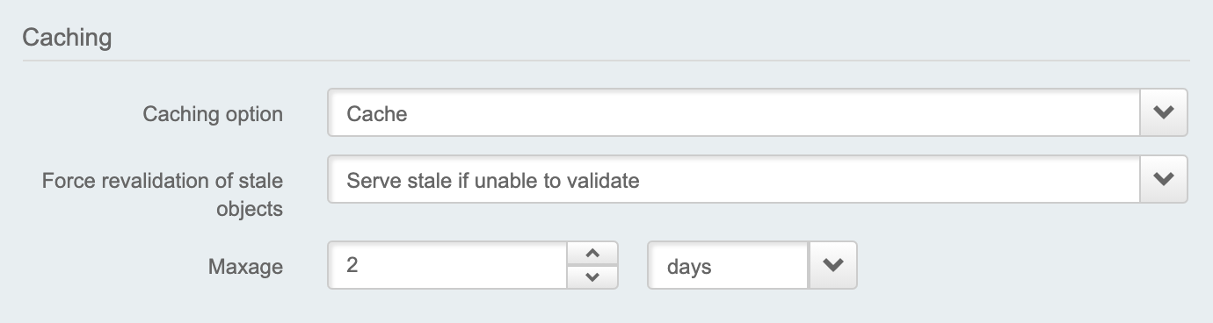1213x323 pixels.
Task: Click the Maxage spinner up chevron icon
Action: [592, 254]
